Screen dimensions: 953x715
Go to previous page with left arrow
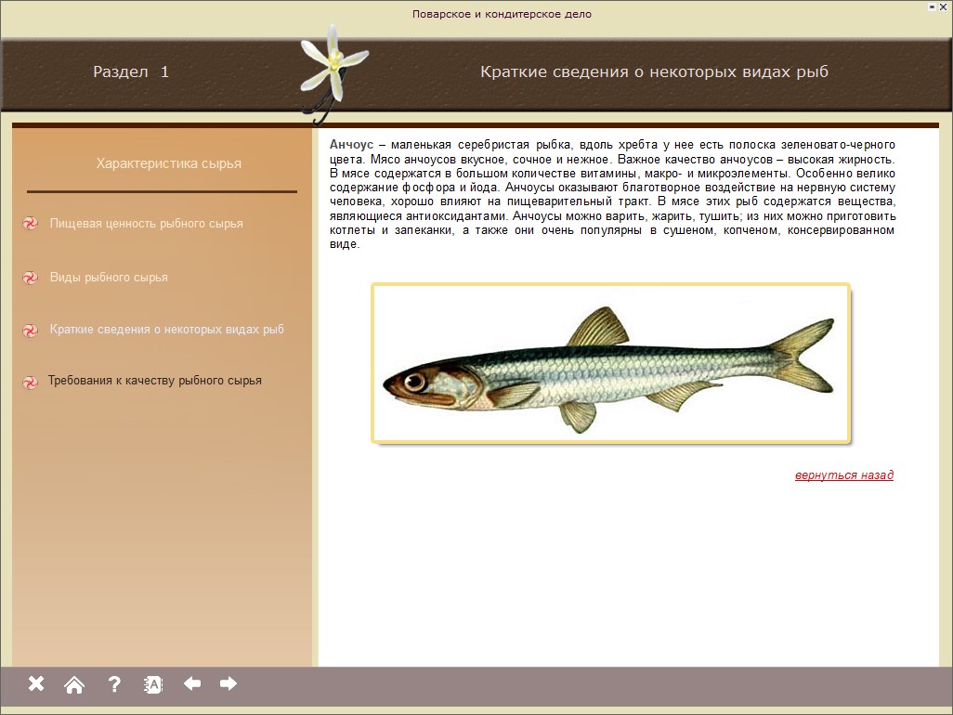[192, 683]
